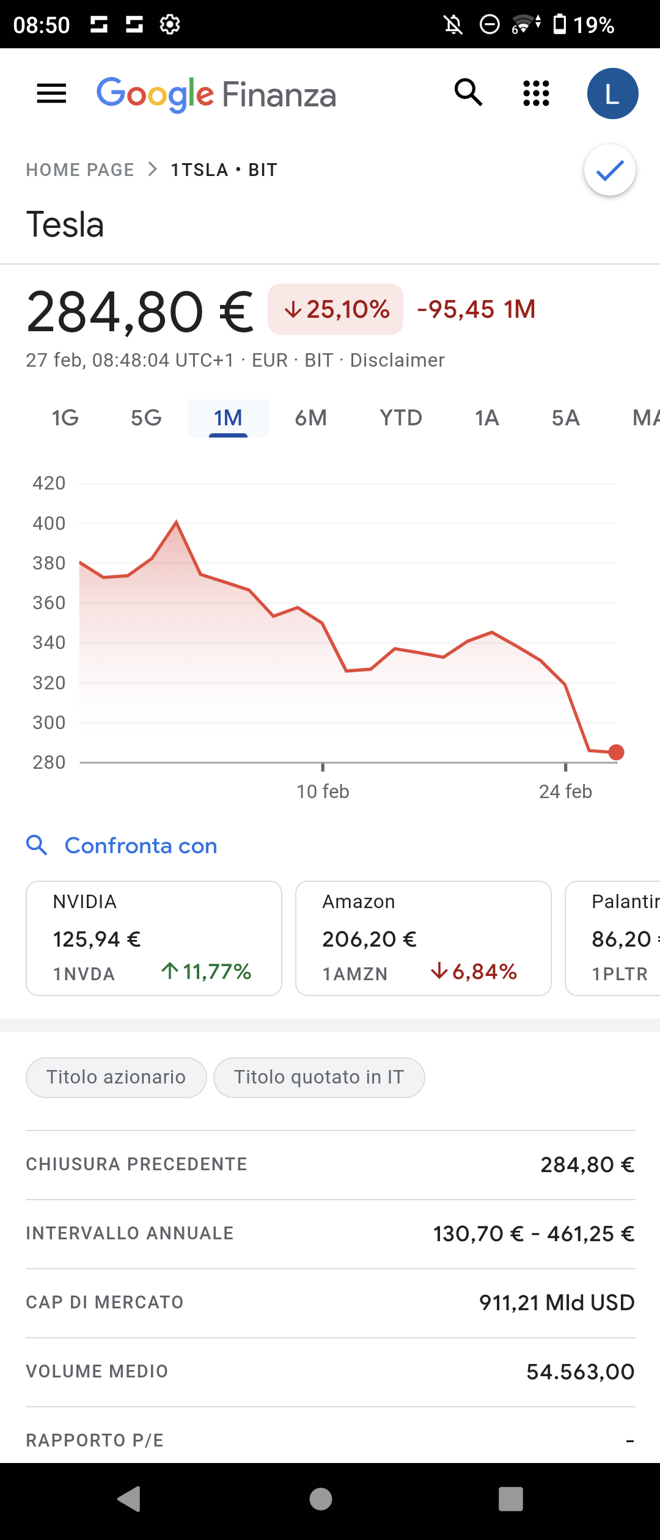Image resolution: width=660 pixels, height=1540 pixels.
Task: Open the Google apps grid icon
Action: pyautogui.click(x=537, y=94)
